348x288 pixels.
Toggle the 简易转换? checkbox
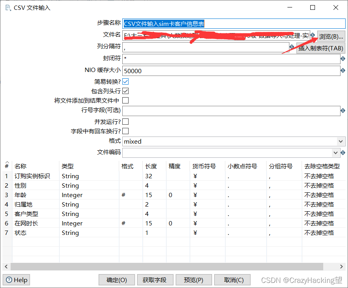[x=125, y=81]
